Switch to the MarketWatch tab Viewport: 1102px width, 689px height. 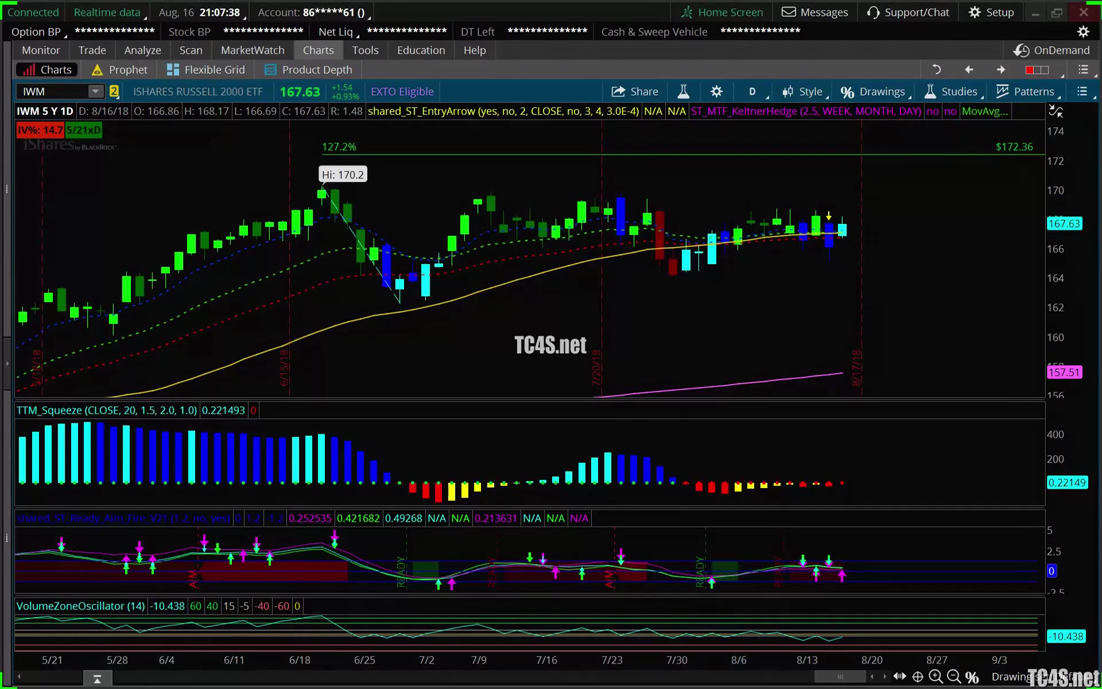point(253,50)
